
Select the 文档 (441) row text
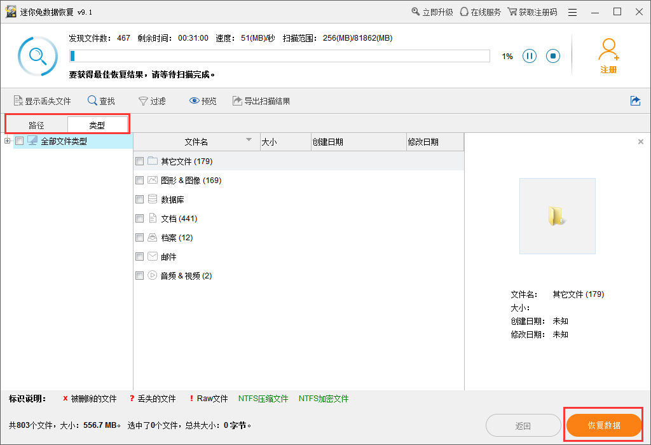pos(179,219)
